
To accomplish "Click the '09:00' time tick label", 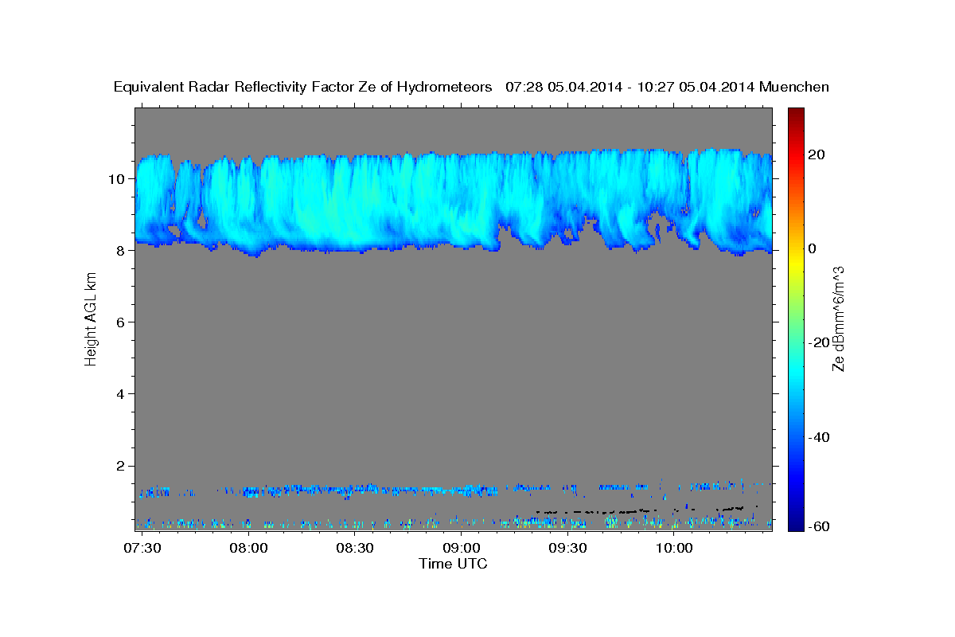I will point(462,549).
